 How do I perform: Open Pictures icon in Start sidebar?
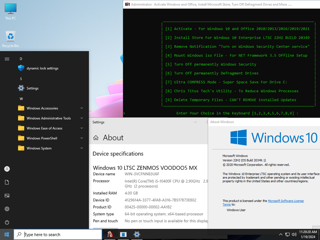click(7, 196)
